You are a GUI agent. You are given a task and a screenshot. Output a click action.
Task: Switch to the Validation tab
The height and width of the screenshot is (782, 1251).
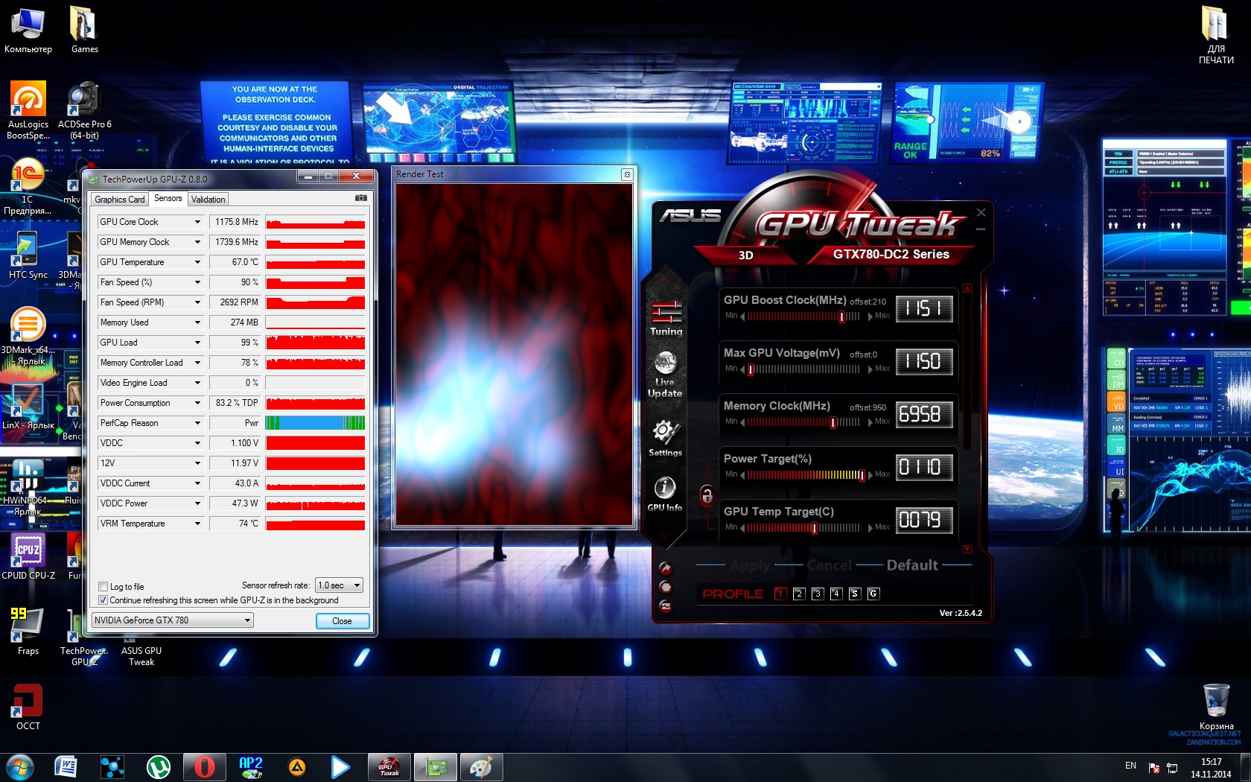pos(208,200)
